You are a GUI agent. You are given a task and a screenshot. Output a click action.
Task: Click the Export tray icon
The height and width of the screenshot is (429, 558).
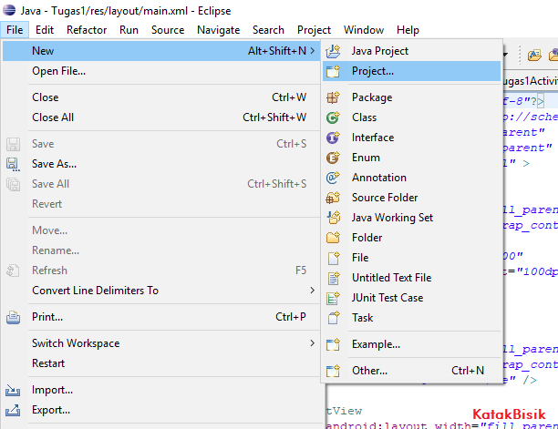(13, 410)
